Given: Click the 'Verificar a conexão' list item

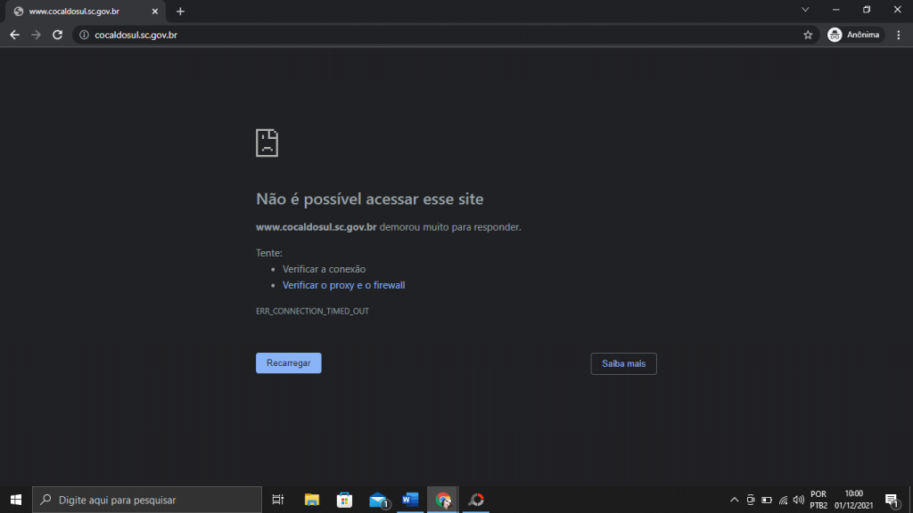Looking at the screenshot, I should (324, 269).
